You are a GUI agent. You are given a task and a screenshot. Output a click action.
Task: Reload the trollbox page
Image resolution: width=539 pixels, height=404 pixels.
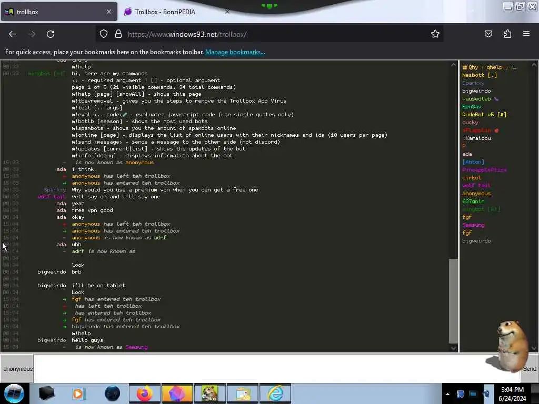click(x=51, y=34)
